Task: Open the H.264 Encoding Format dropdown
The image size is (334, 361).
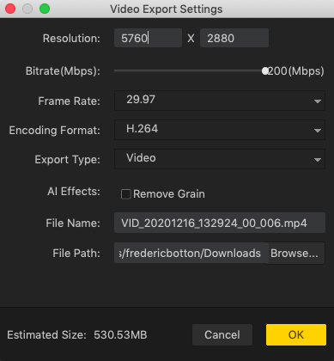Action: [x=220, y=130]
